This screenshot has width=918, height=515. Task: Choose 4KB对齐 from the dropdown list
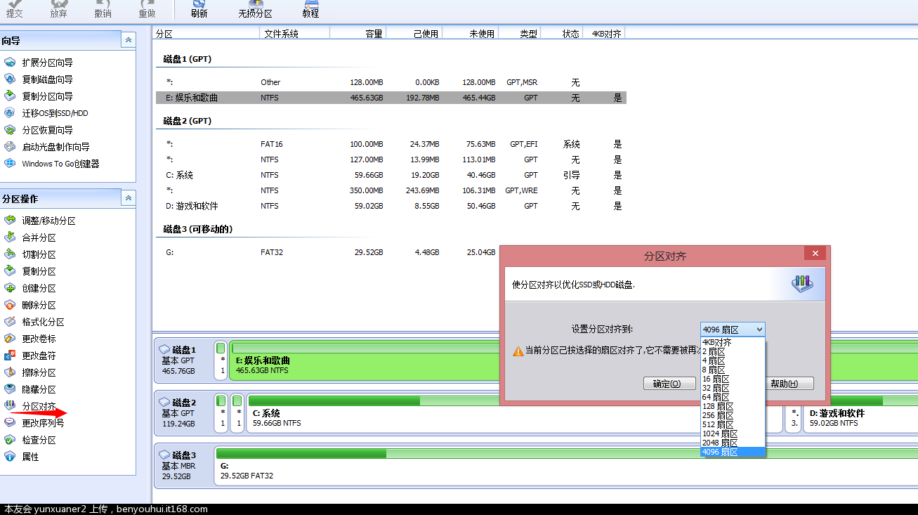pos(733,342)
